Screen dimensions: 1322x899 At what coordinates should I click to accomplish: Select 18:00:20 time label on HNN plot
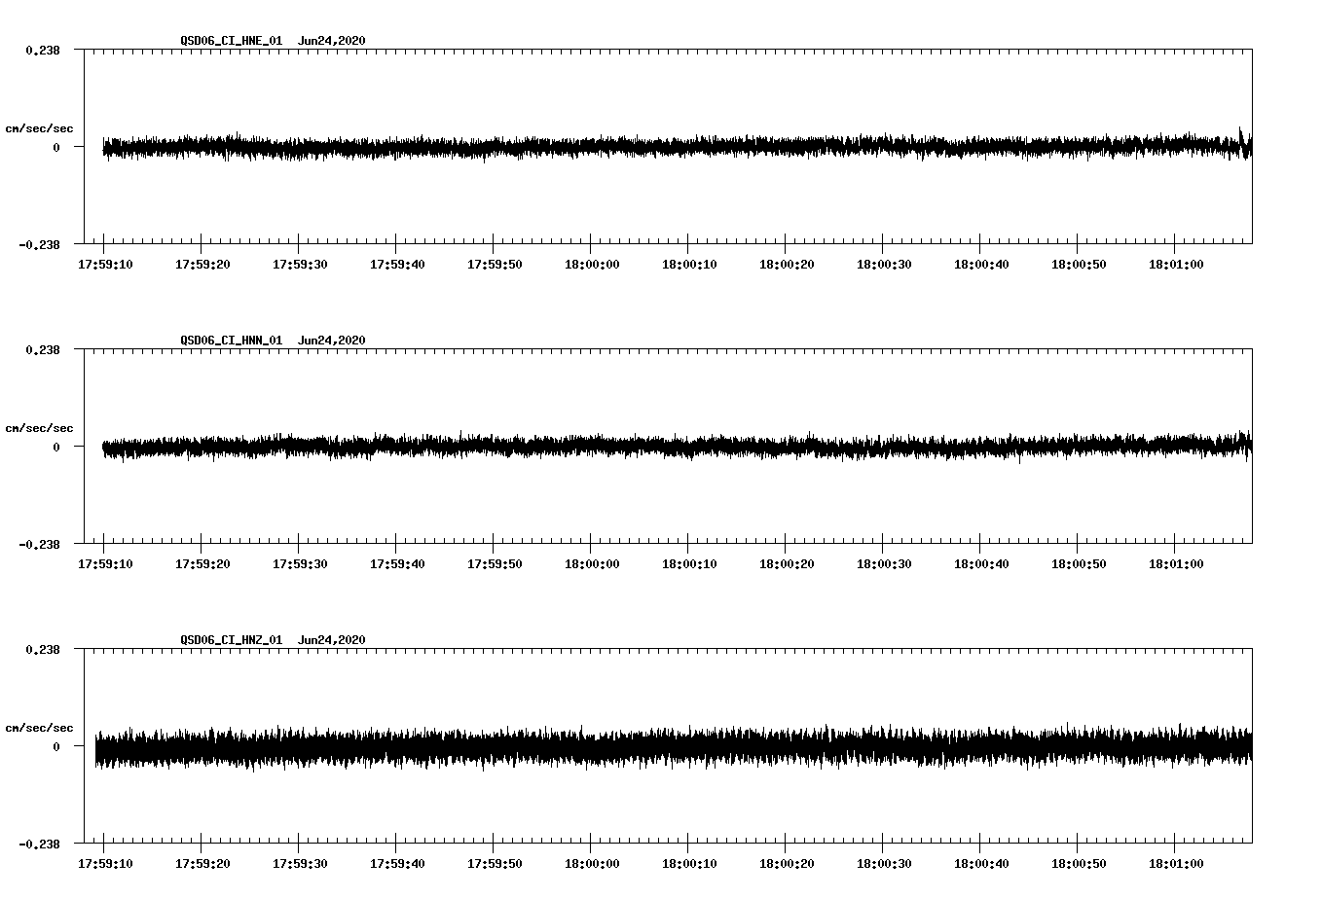click(786, 564)
